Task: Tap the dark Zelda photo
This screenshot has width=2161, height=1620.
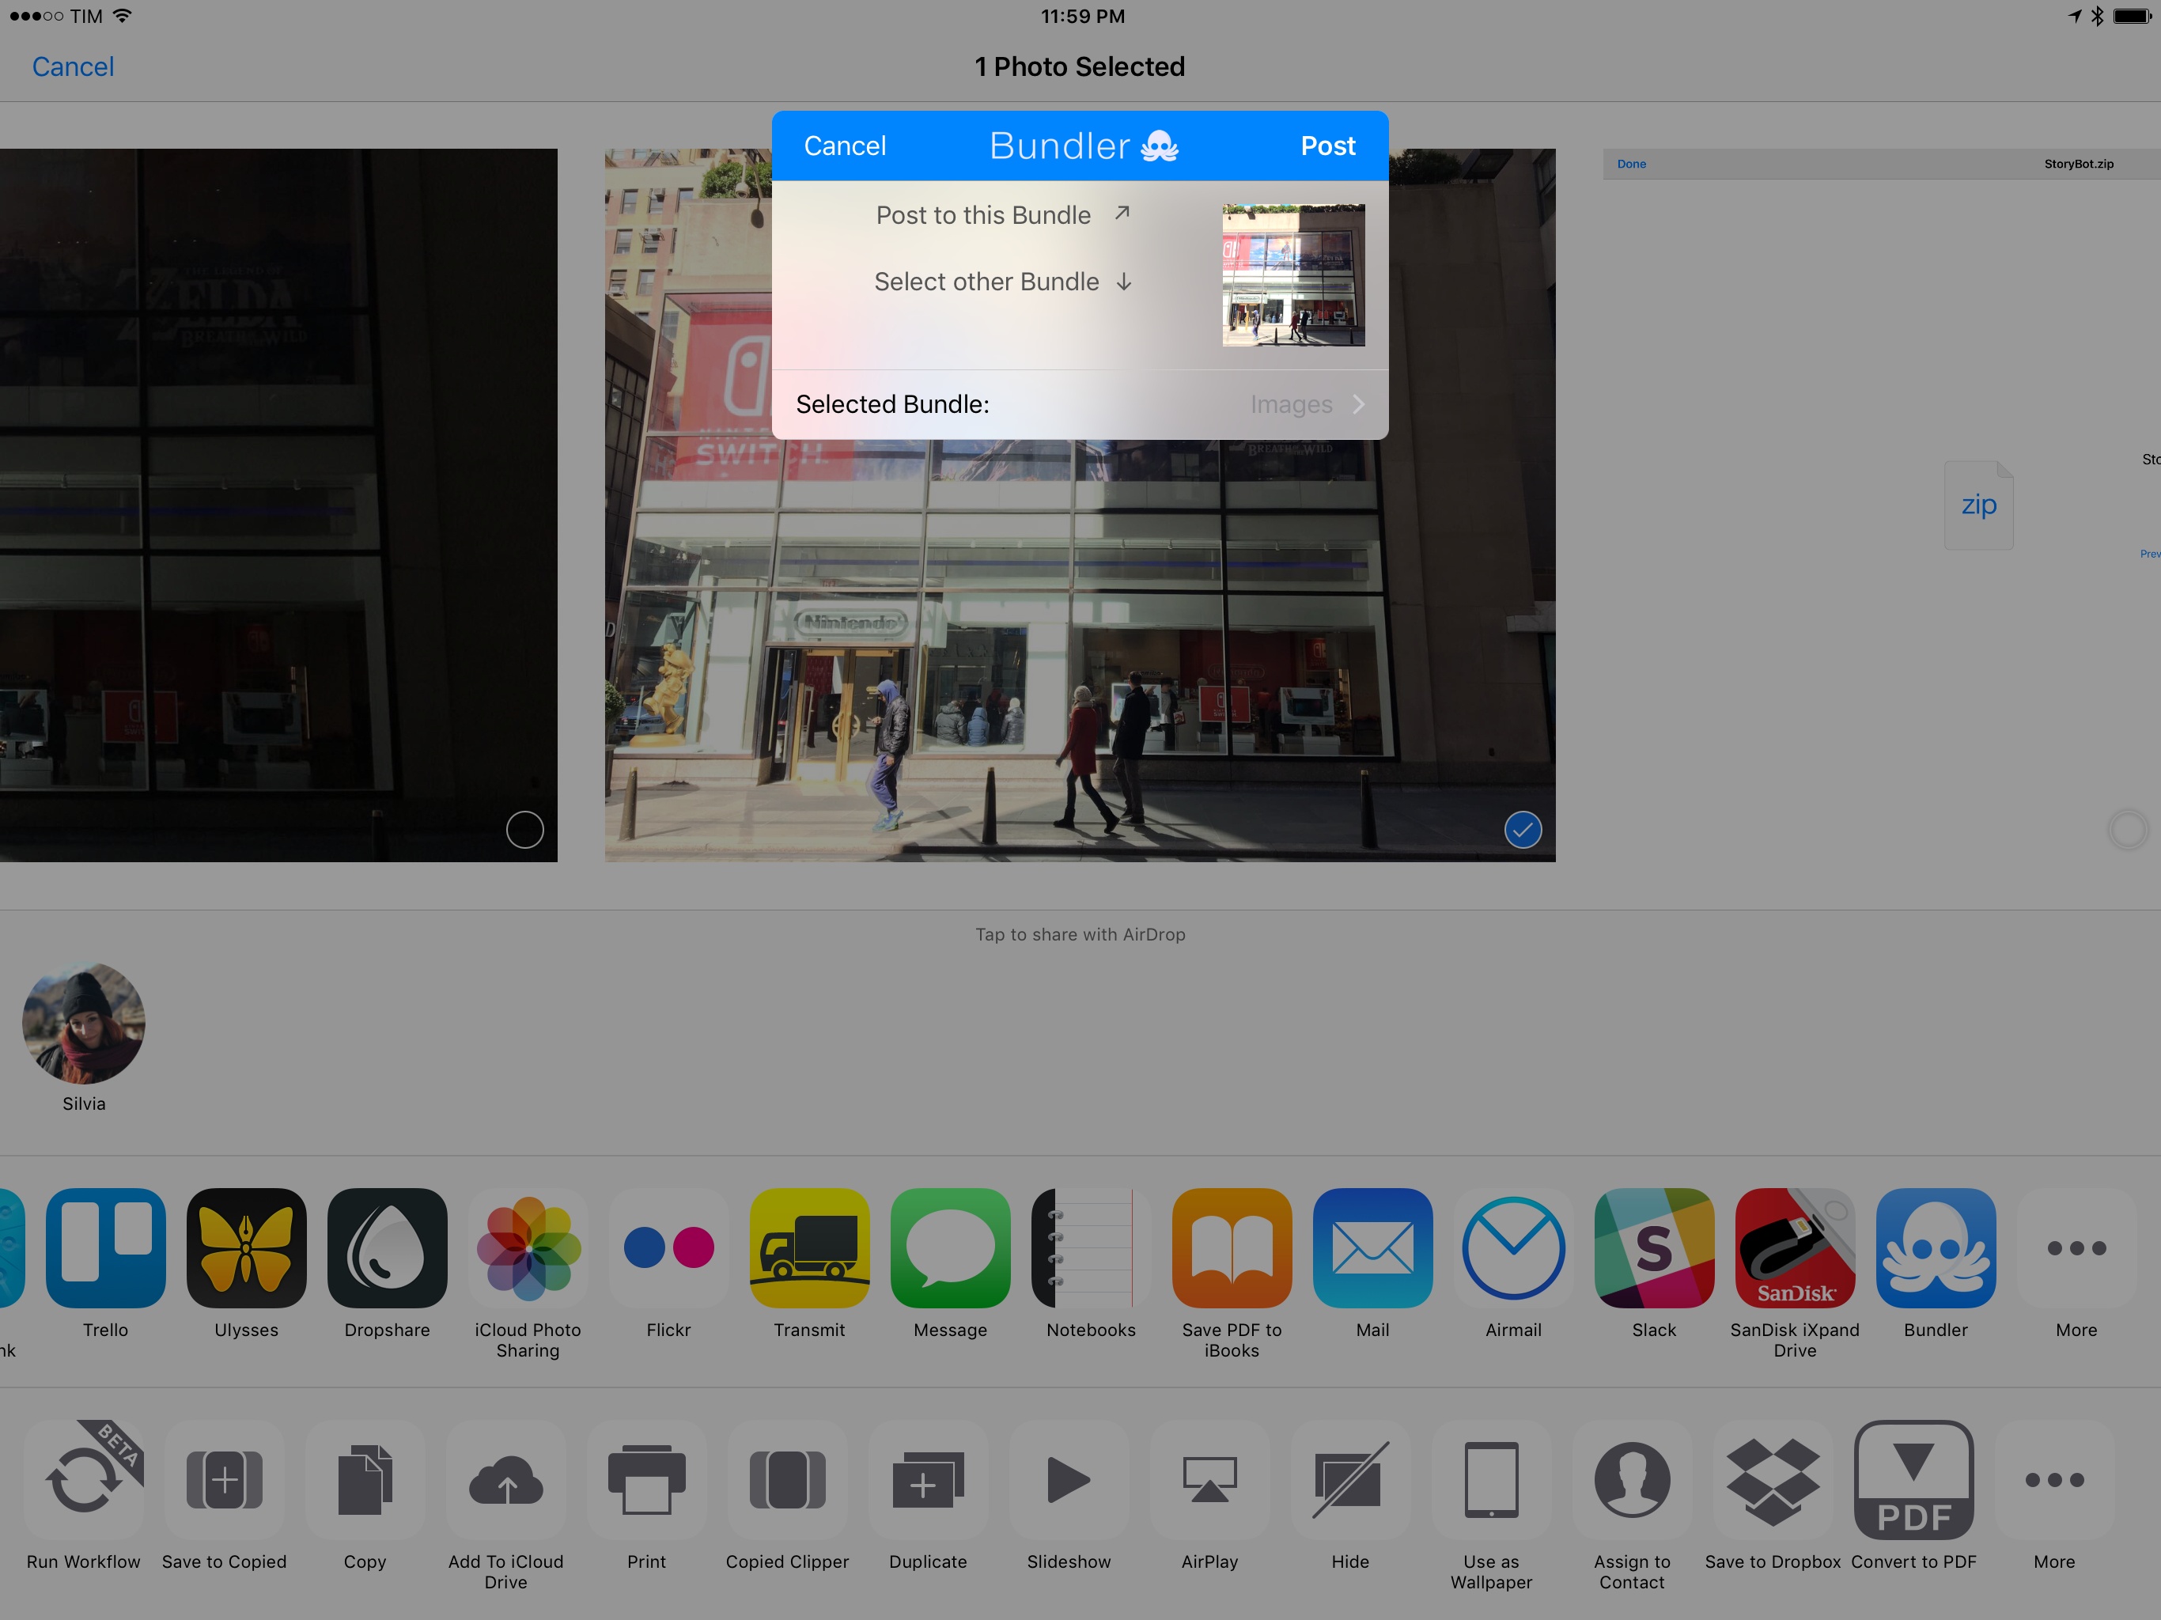Action: pyautogui.click(x=278, y=505)
